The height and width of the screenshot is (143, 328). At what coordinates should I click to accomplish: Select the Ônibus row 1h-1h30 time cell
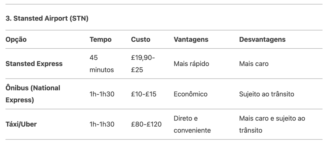coord(102,94)
